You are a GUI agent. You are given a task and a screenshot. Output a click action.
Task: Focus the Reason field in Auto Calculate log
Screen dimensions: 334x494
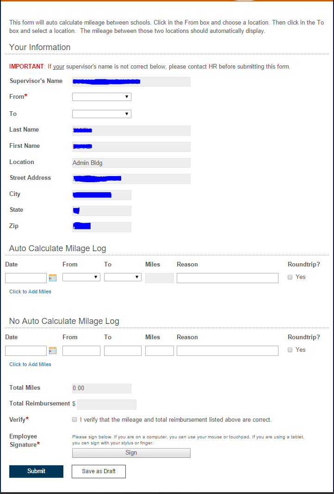tap(228, 278)
